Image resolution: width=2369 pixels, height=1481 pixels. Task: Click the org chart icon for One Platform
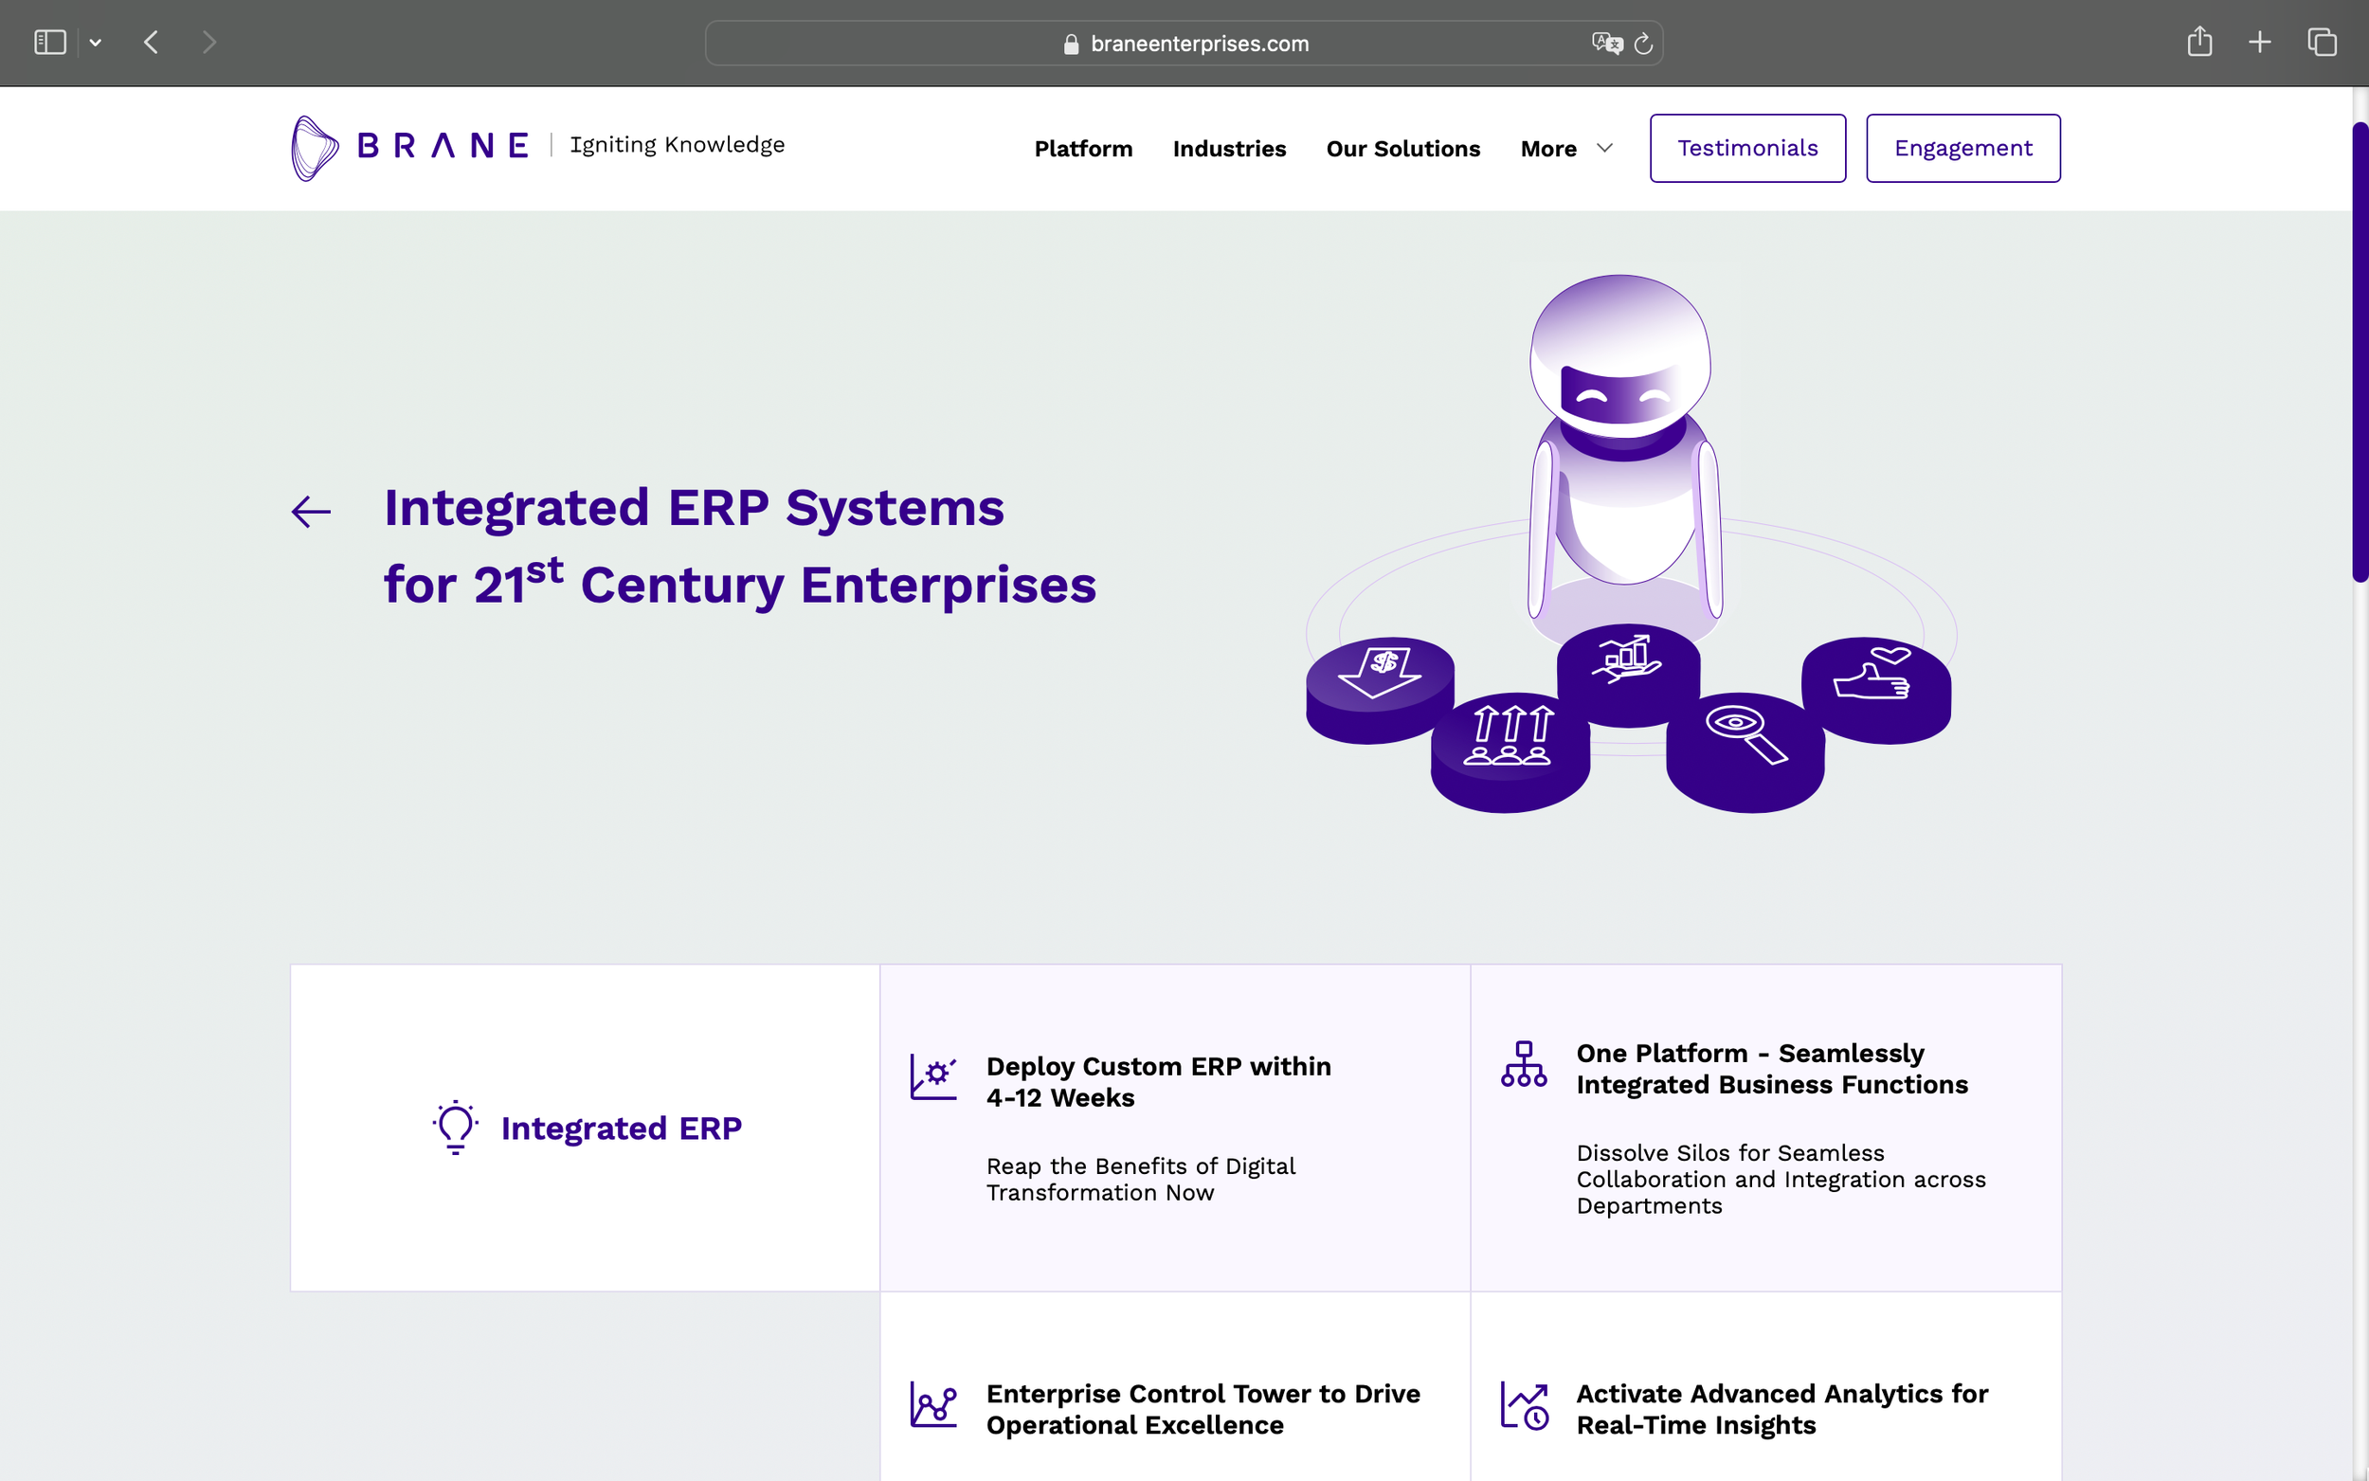coord(1524,1064)
